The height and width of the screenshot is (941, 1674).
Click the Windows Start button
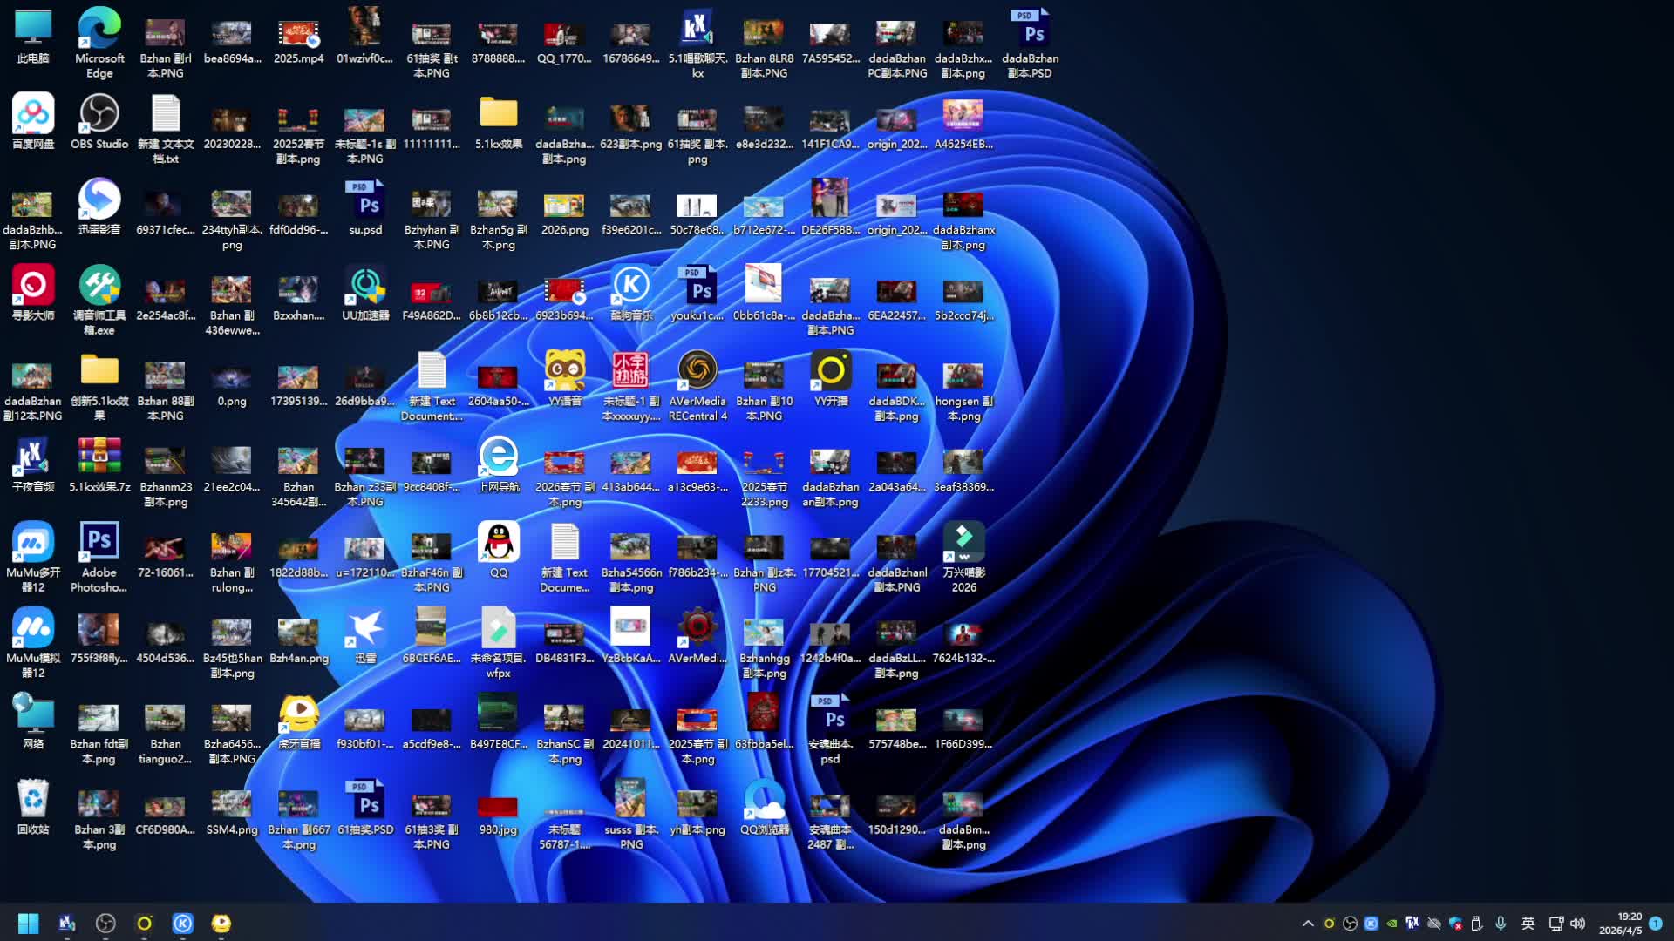click(x=28, y=924)
